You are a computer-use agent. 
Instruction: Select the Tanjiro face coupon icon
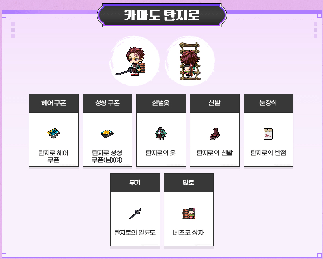point(107,134)
